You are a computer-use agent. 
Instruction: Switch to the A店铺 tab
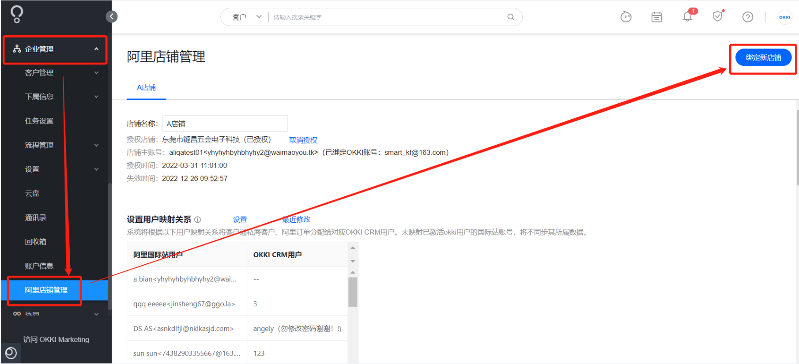(x=146, y=87)
